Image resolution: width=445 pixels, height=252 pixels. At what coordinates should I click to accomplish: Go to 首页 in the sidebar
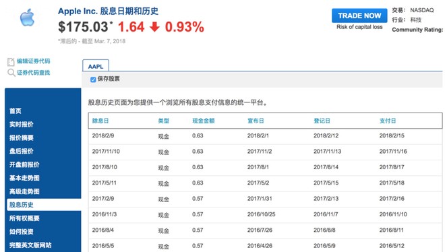[x=16, y=111]
